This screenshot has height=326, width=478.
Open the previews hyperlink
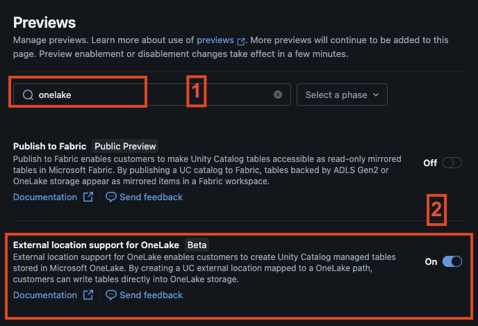pos(215,40)
